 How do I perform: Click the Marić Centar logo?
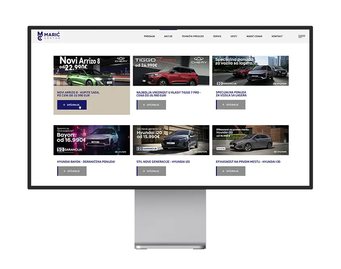pos(49,36)
